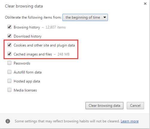The image size is (150, 129).
Task: Select 'the beginning of time' combo box
Action: [x=85, y=17]
